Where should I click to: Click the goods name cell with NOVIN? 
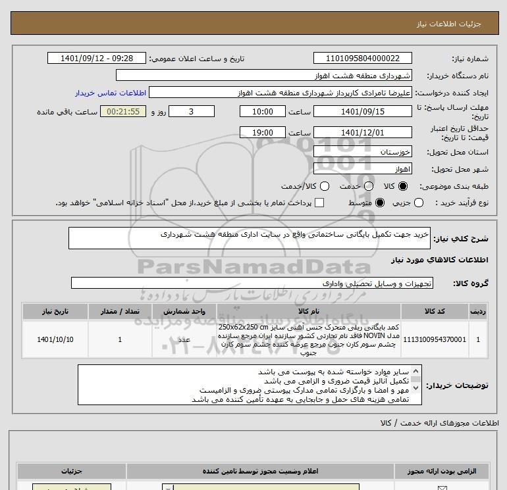309,339
